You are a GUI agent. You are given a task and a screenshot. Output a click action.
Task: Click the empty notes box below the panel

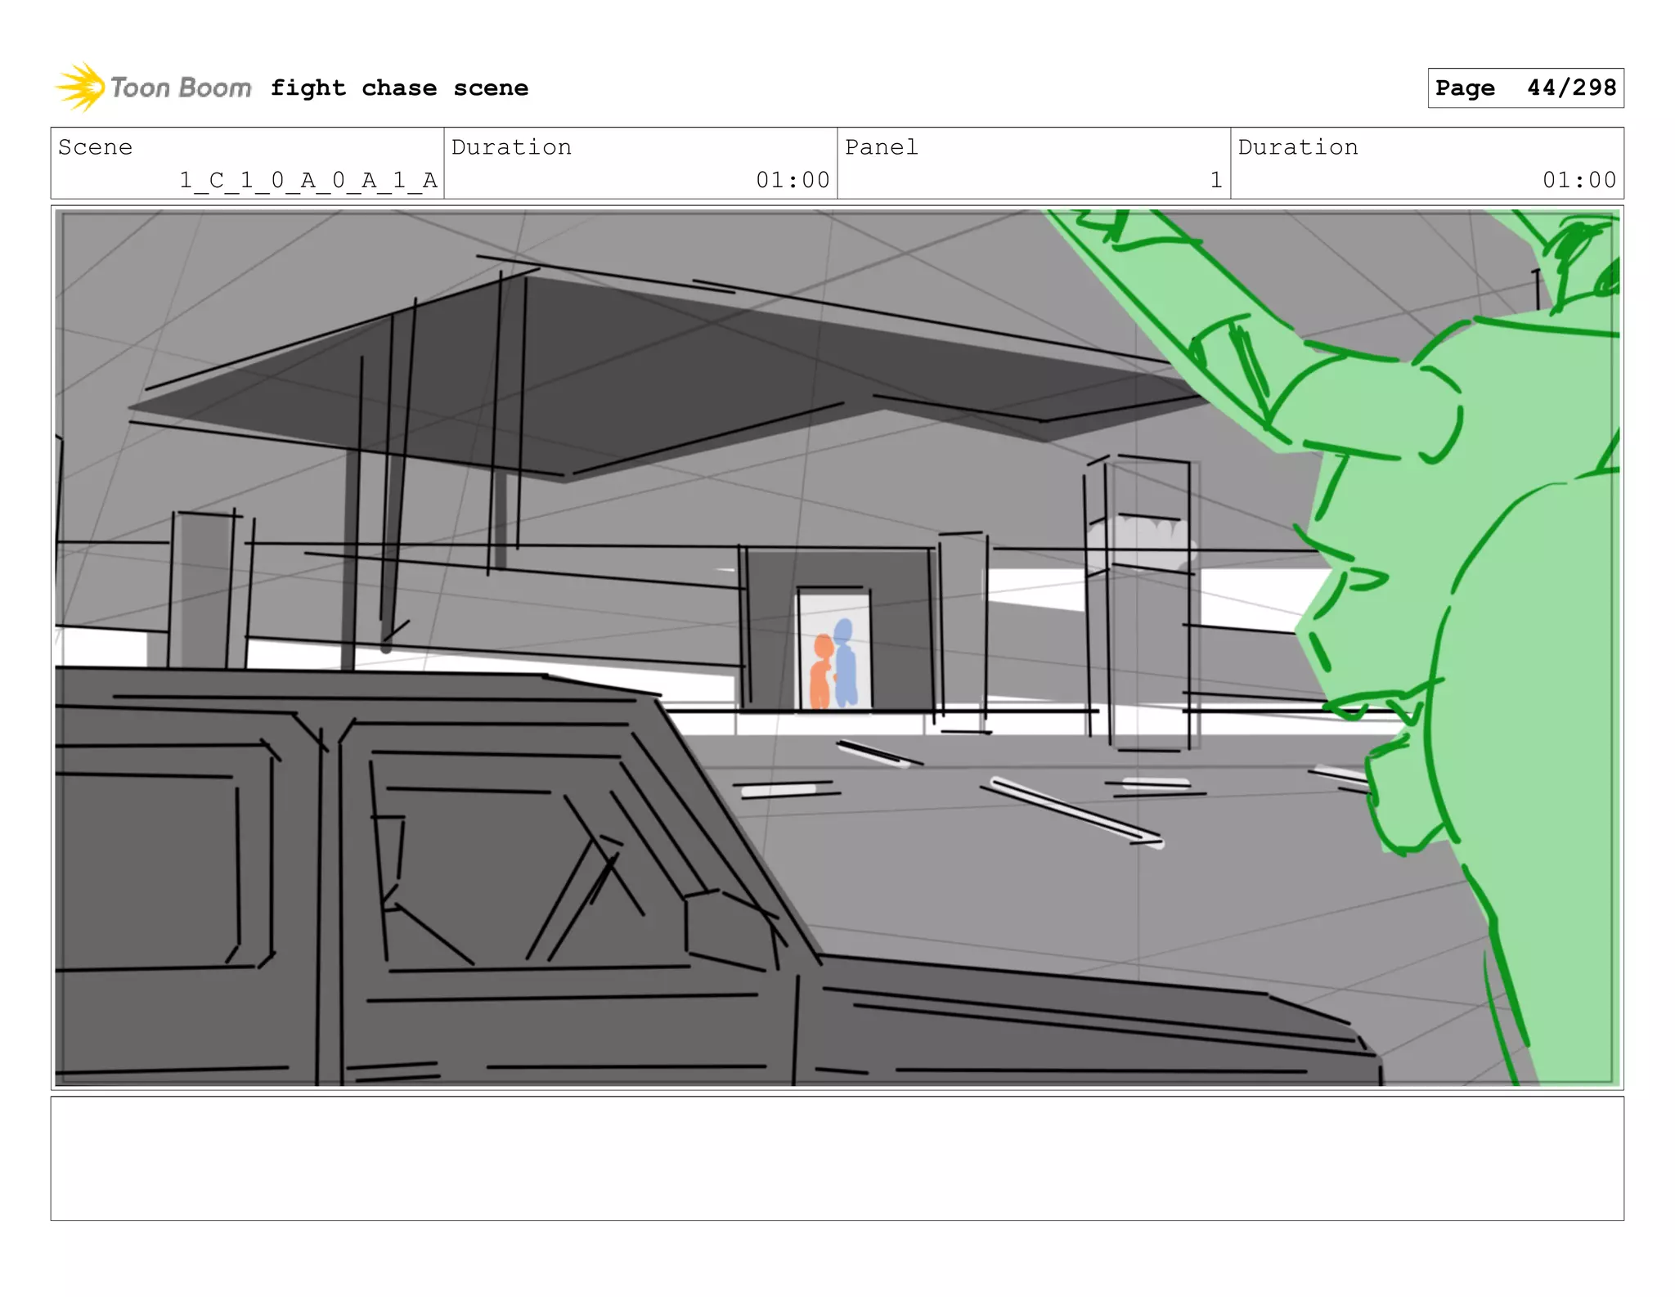pos(837,1158)
